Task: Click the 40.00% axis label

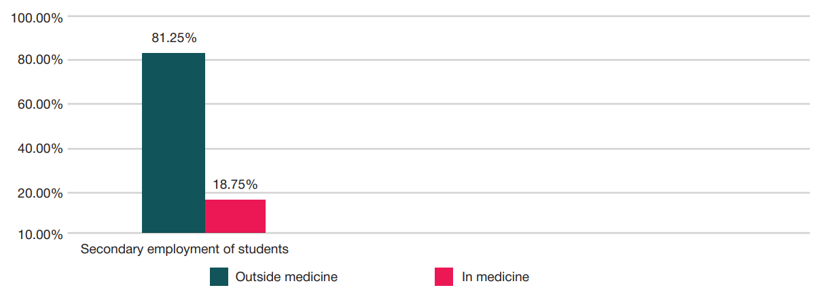Action: click(40, 149)
